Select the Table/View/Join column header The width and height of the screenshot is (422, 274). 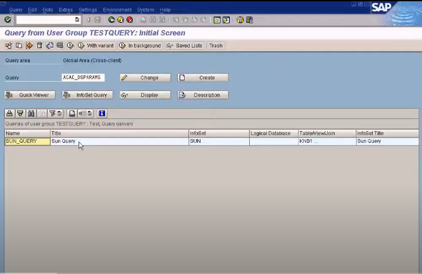327,134
